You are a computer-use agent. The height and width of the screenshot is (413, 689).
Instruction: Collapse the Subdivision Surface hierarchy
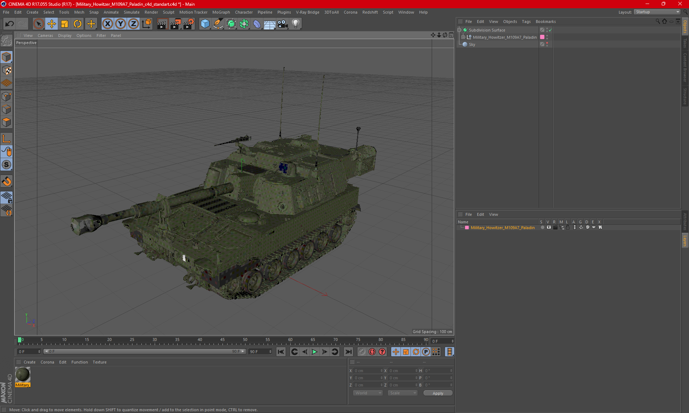click(459, 30)
